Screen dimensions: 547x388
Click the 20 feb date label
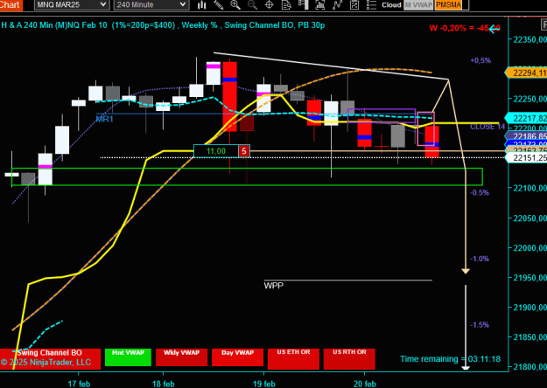365,384
